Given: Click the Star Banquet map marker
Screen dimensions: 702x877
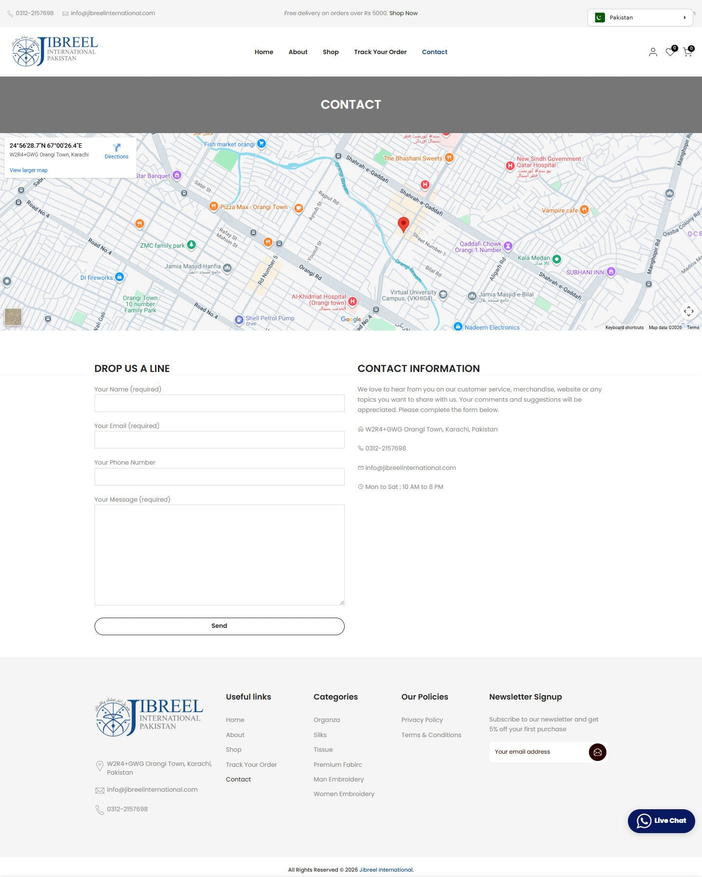Looking at the screenshot, I should 177,175.
